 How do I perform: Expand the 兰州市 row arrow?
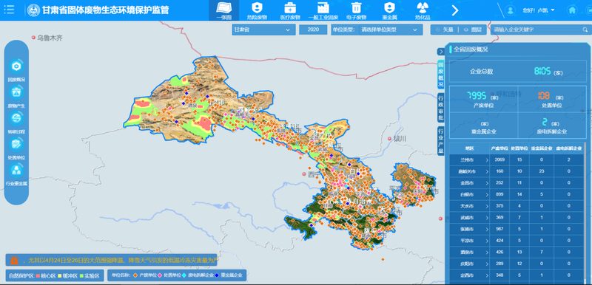tap(487, 160)
